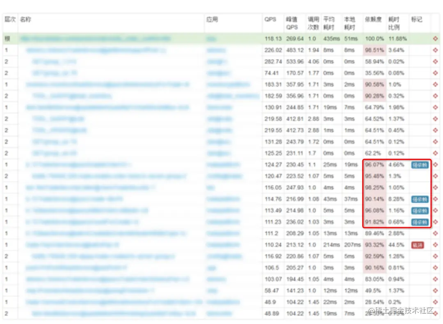The image size is (443, 324).
Task: Click the diamond icon in the 120.47 QPS row
Action: (x=435, y=176)
